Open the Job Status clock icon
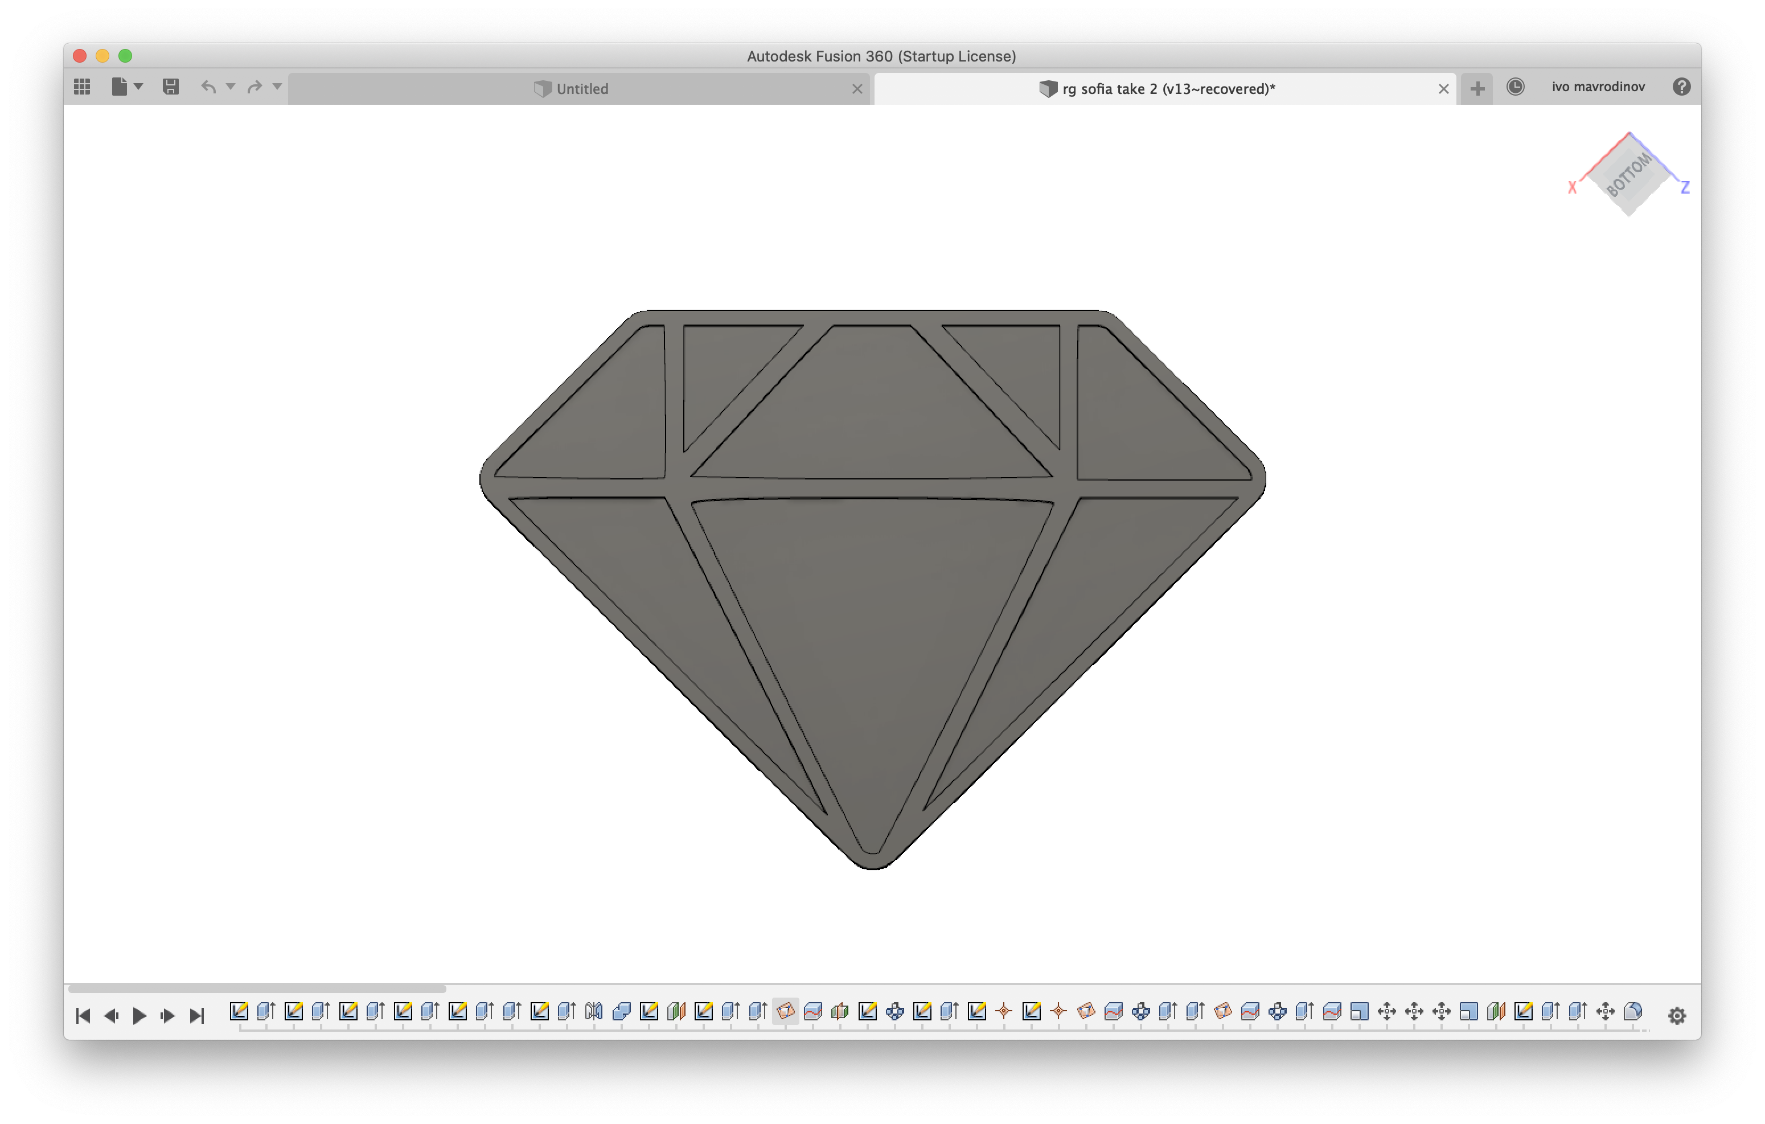The height and width of the screenshot is (1124, 1765). [1516, 87]
